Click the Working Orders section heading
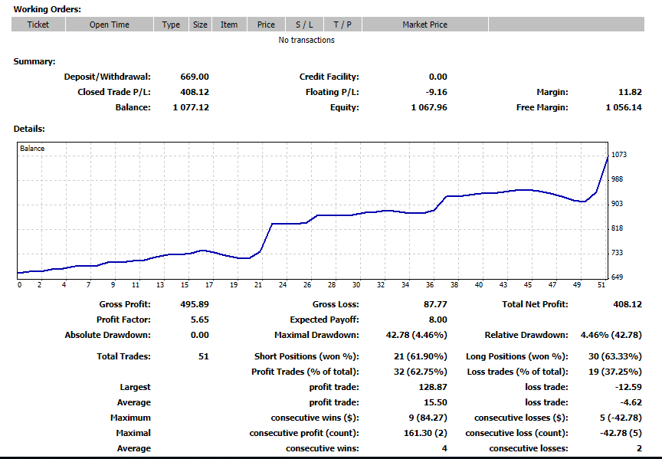The image size is (662, 459). [x=48, y=9]
